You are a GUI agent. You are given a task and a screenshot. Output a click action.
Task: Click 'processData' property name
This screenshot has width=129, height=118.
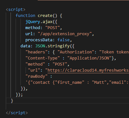click(39, 40)
